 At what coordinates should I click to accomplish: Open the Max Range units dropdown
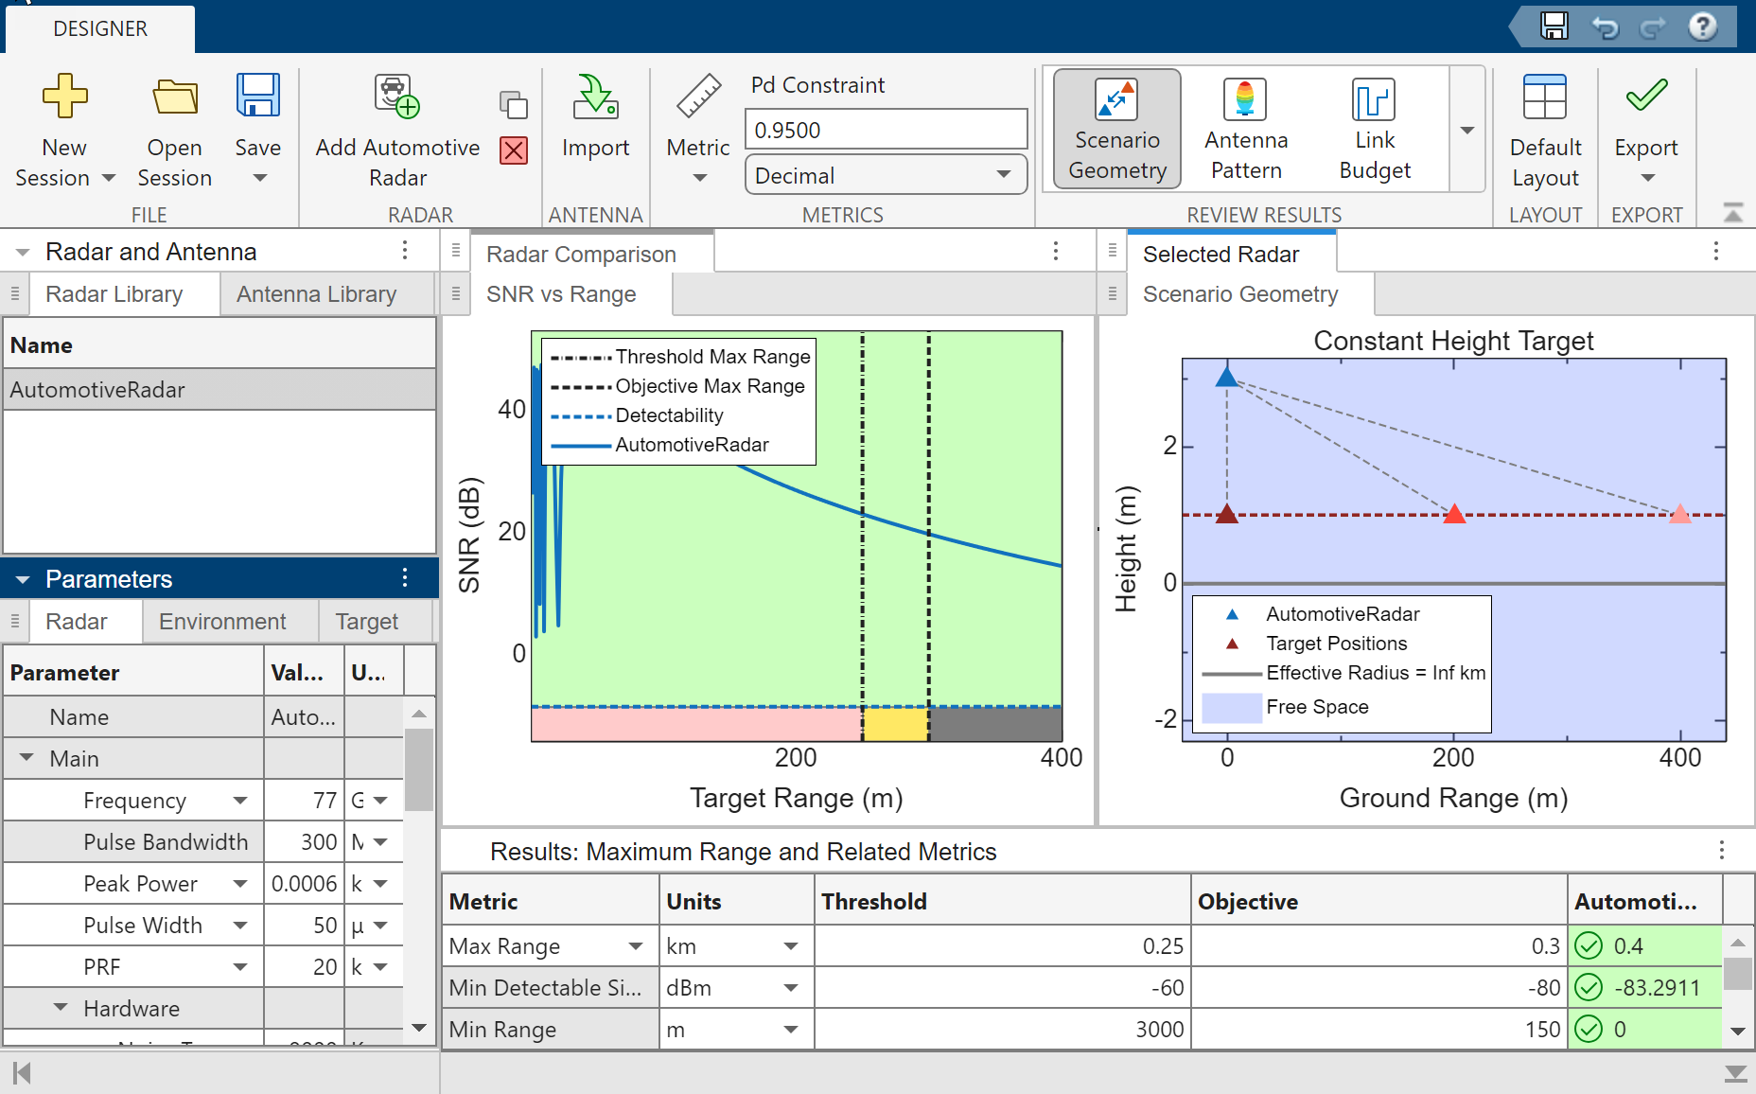pos(791,945)
